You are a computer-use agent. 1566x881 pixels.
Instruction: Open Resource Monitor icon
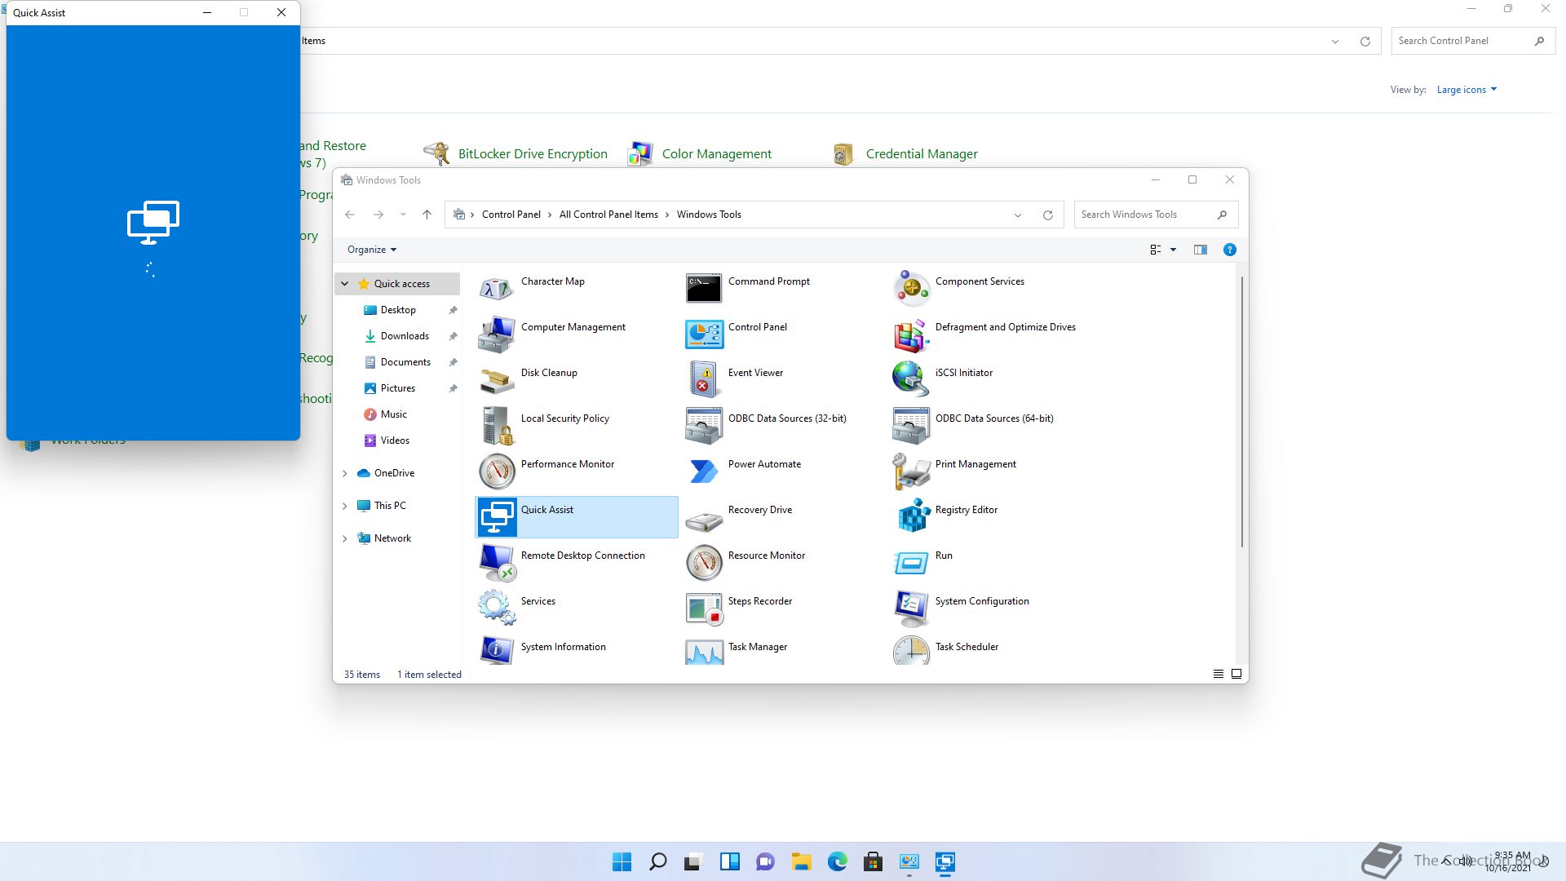[x=704, y=562]
